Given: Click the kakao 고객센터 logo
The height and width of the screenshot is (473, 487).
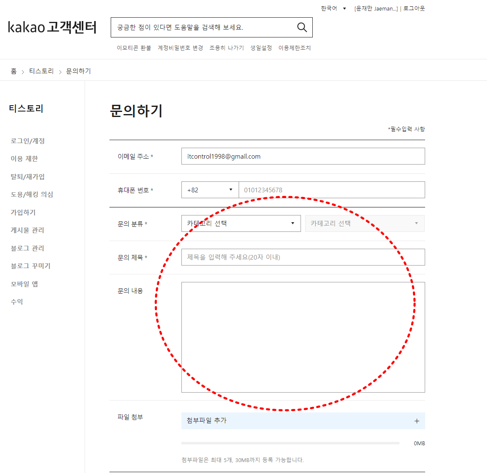Looking at the screenshot, I should pyautogui.click(x=52, y=27).
